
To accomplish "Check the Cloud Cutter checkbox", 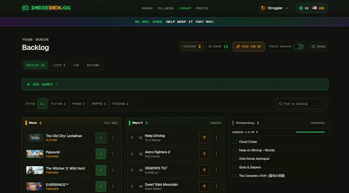I will [235, 142].
